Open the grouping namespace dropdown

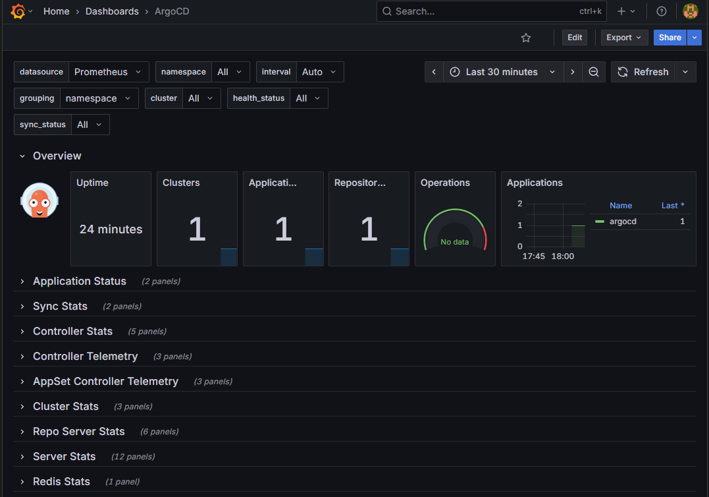pos(99,98)
